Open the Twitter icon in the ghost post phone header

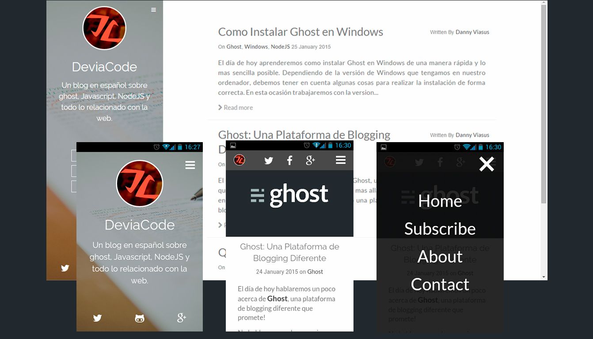coord(269,161)
